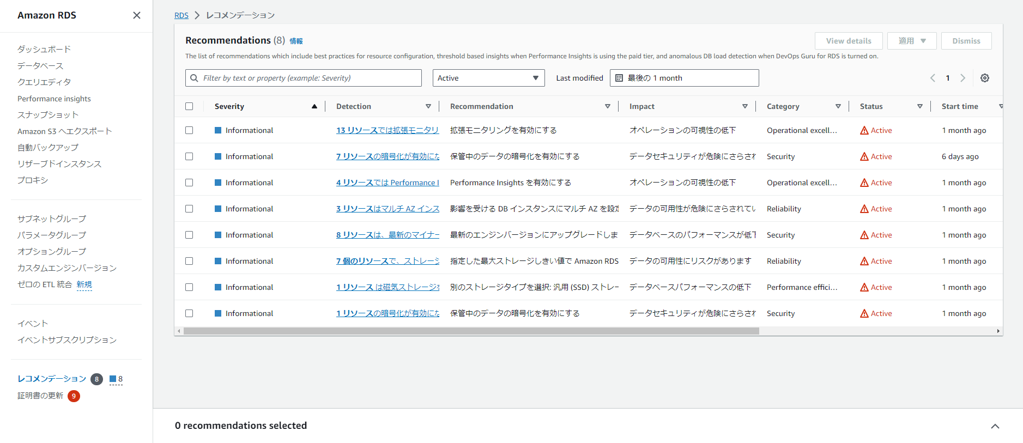Image resolution: width=1023 pixels, height=443 pixels.
Task: Open 証明書の更新 in the sidebar
Action: pyautogui.click(x=40, y=396)
